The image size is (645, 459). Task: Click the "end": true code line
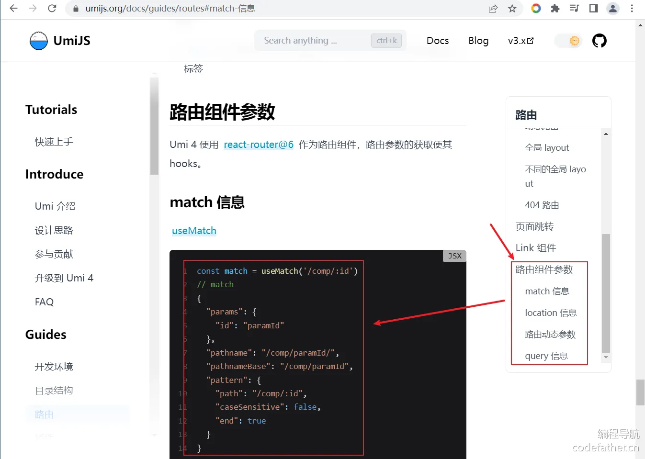coord(240,421)
